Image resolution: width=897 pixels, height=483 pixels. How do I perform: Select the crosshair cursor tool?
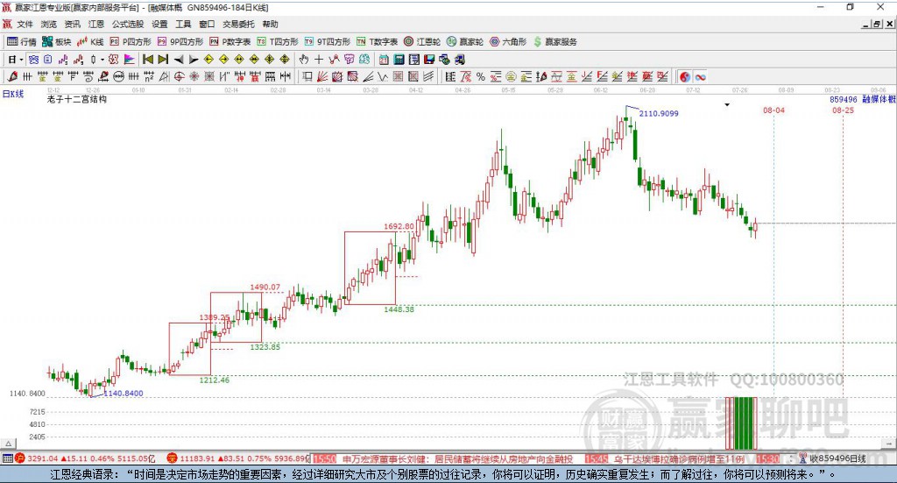[x=319, y=60]
